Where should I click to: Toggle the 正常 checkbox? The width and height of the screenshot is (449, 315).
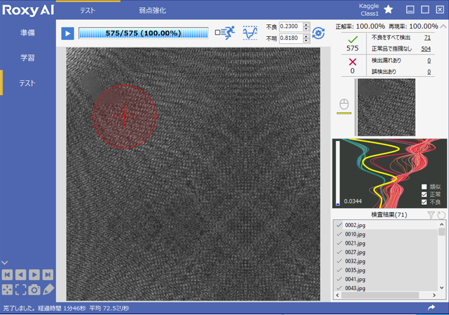424,194
